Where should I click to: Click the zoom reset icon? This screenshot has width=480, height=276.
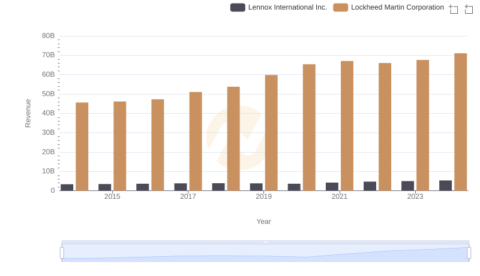(469, 9)
